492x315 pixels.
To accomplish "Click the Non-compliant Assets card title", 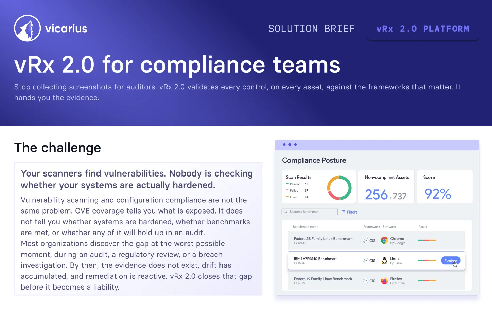I will [387, 177].
